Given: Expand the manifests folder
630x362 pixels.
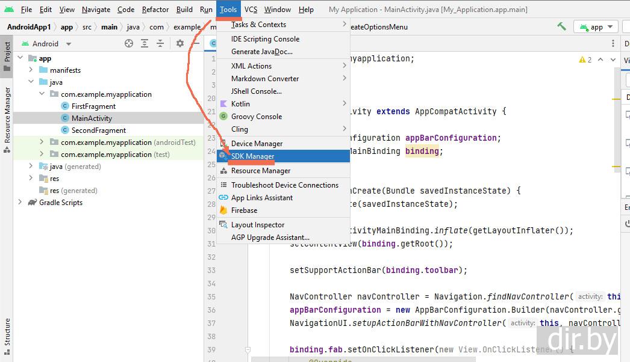Looking at the screenshot, I should 31,70.
